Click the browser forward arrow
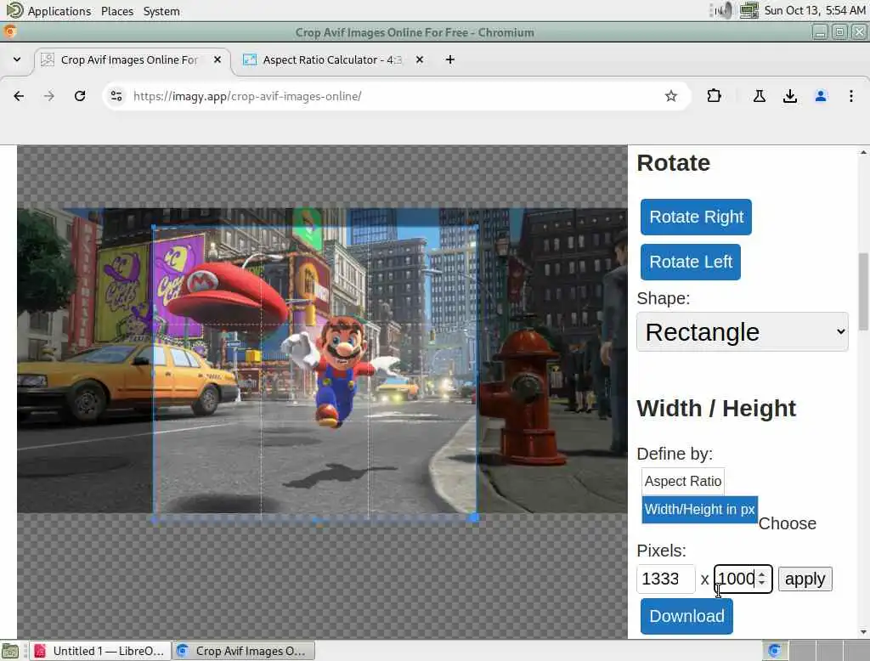 click(x=49, y=96)
